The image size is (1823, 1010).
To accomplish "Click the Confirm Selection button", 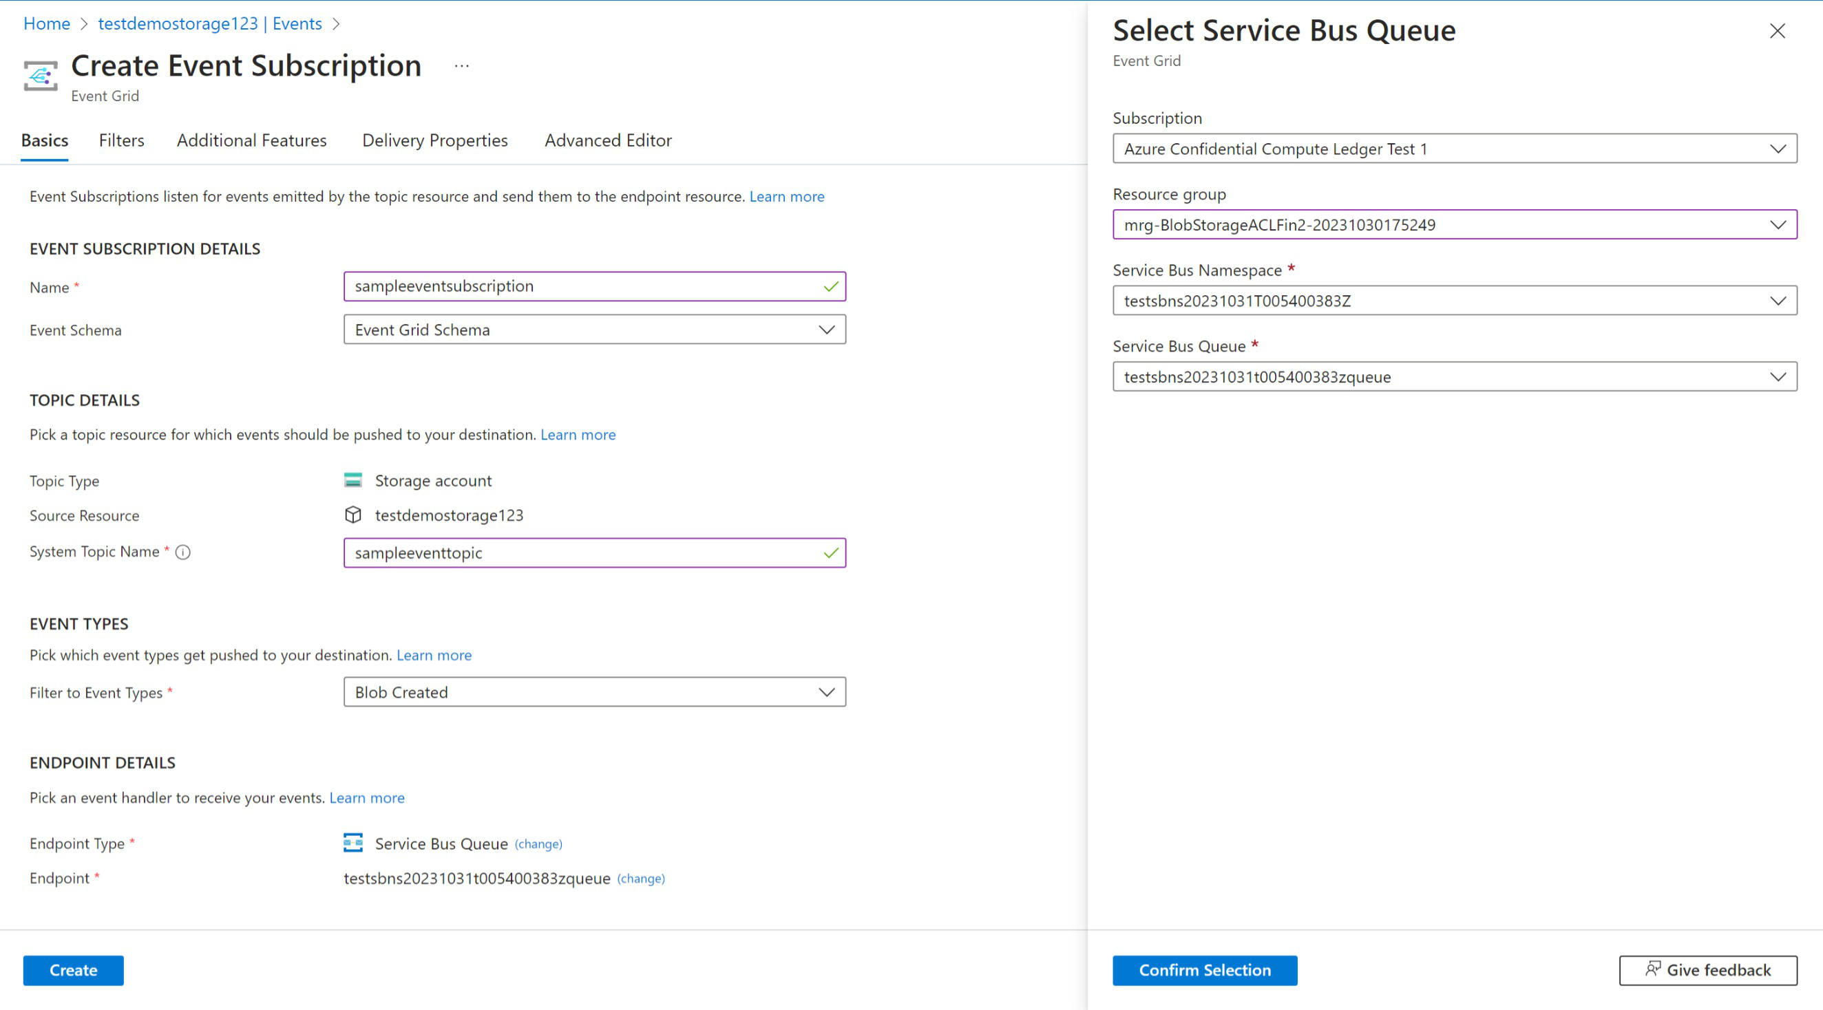I will pyautogui.click(x=1205, y=970).
